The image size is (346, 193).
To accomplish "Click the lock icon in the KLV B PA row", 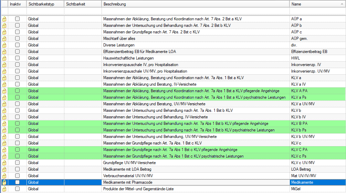I will tap(4, 124).
